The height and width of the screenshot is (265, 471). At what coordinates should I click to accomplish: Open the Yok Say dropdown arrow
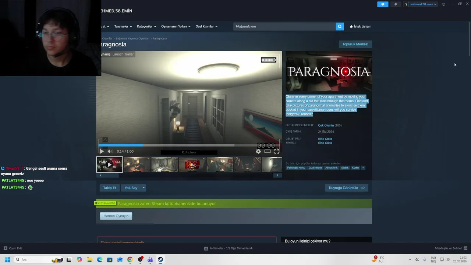point(144,188)
